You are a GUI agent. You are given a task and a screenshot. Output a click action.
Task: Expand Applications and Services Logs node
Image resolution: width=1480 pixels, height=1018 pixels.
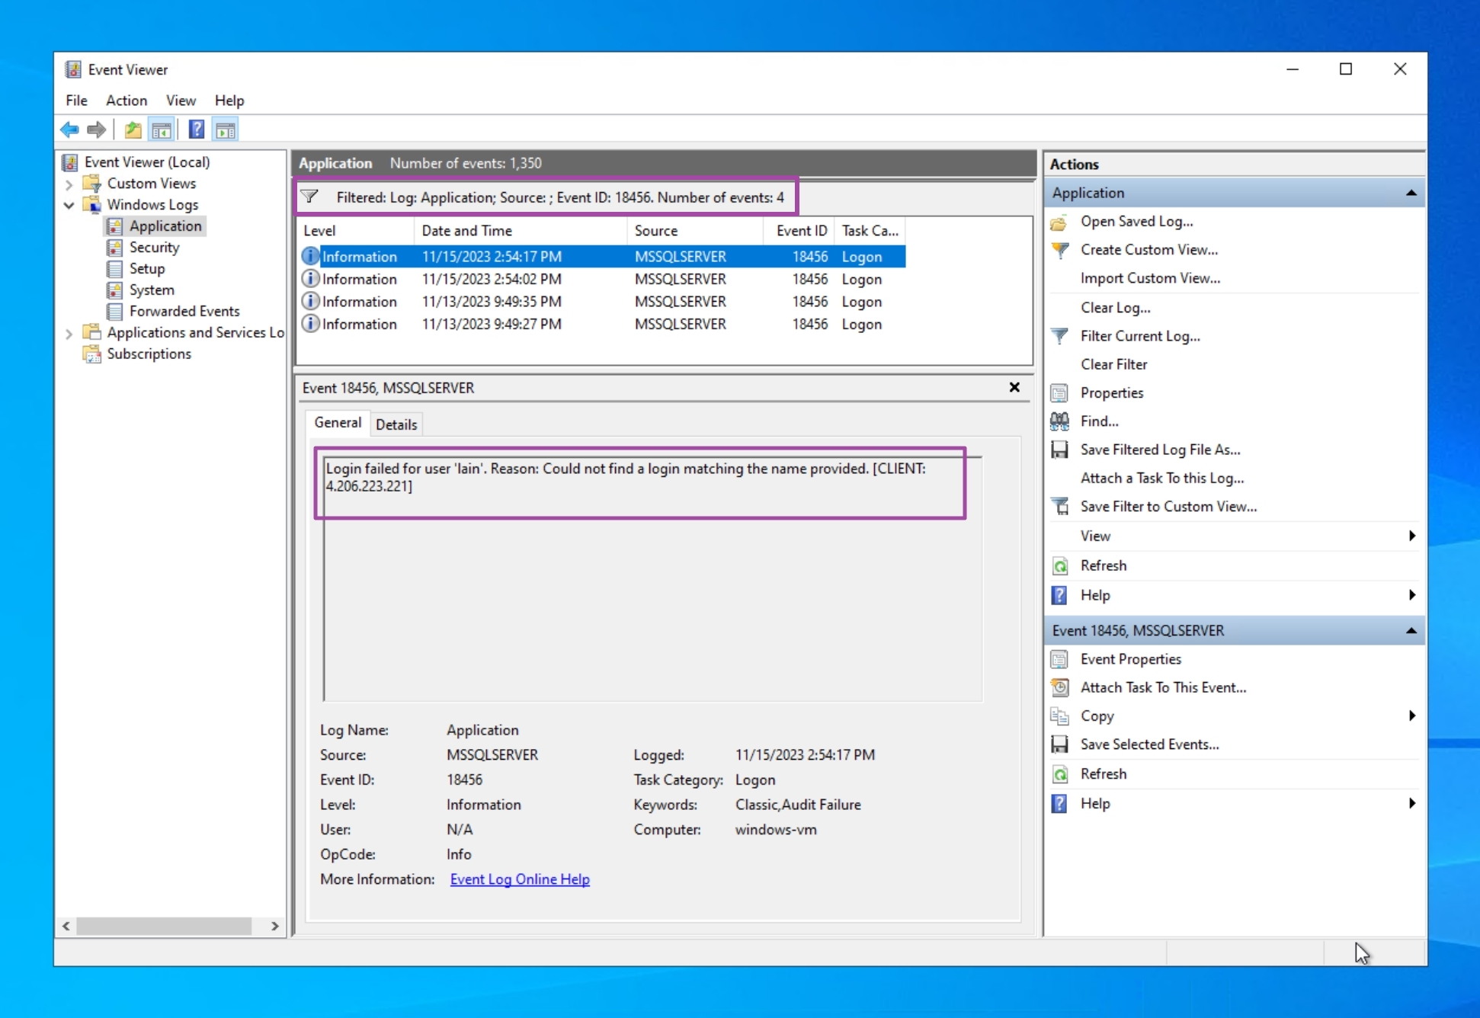click(x=69, y=333)
